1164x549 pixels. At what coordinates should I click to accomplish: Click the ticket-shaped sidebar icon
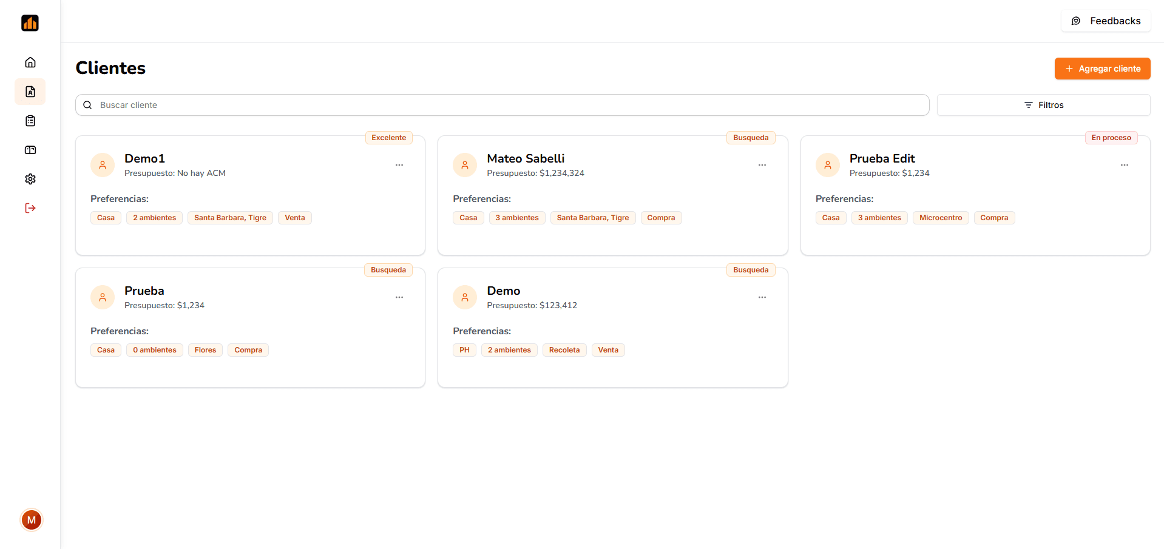pyautogui.click(x=30, y=150)
